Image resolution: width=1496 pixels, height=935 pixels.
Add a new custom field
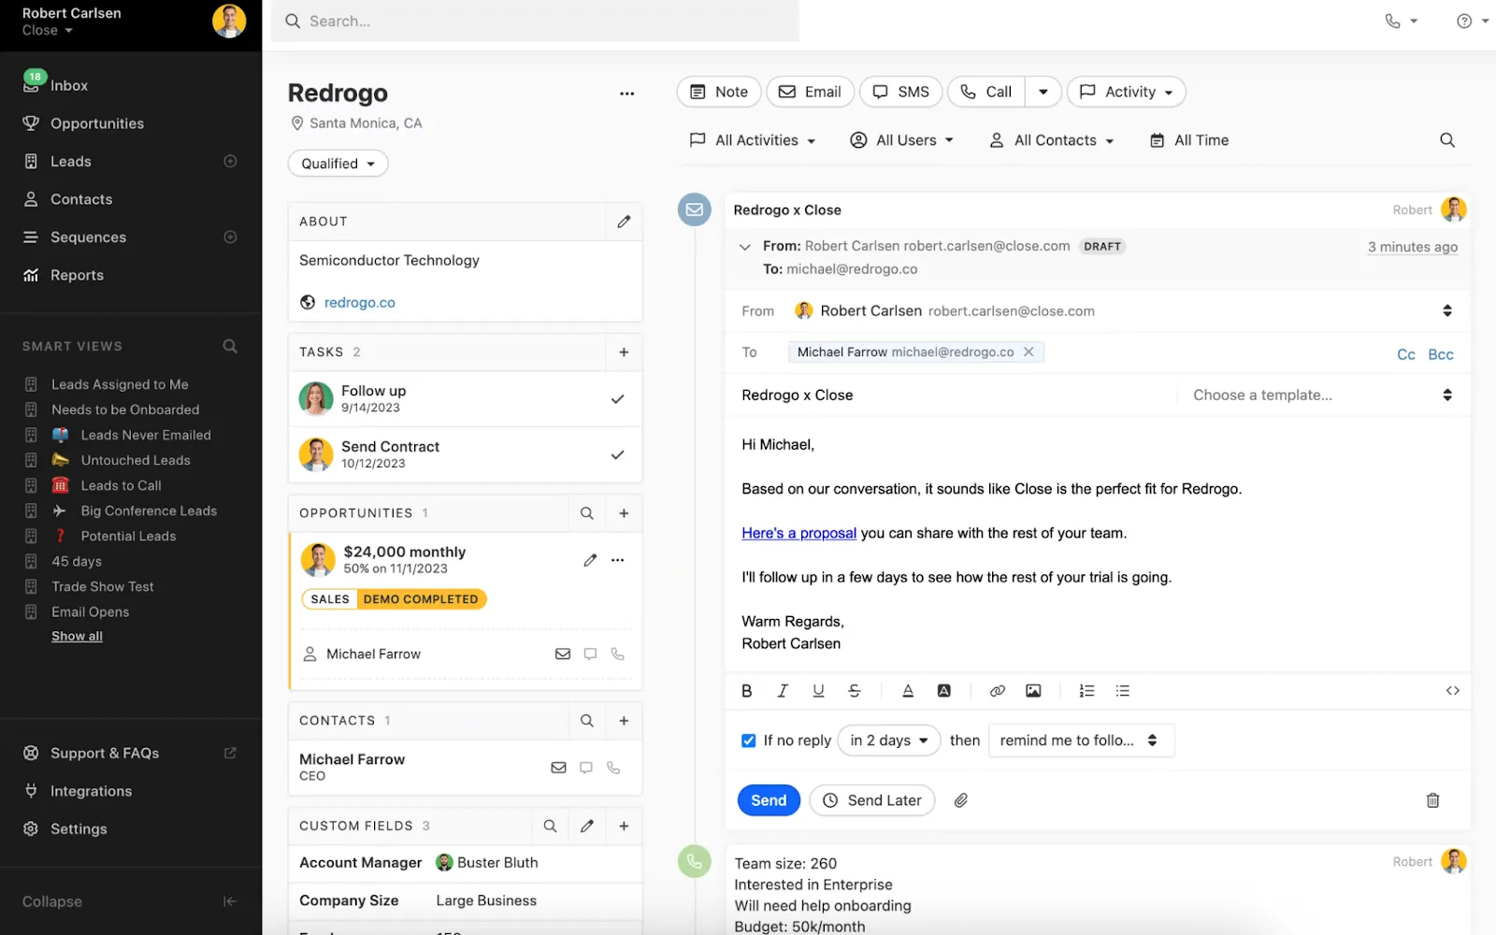[x=624, y=827]
